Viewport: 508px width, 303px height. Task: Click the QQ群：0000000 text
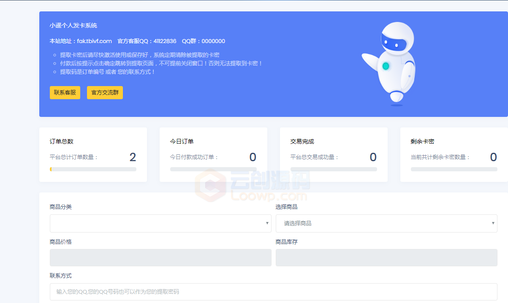pos(204,41)
